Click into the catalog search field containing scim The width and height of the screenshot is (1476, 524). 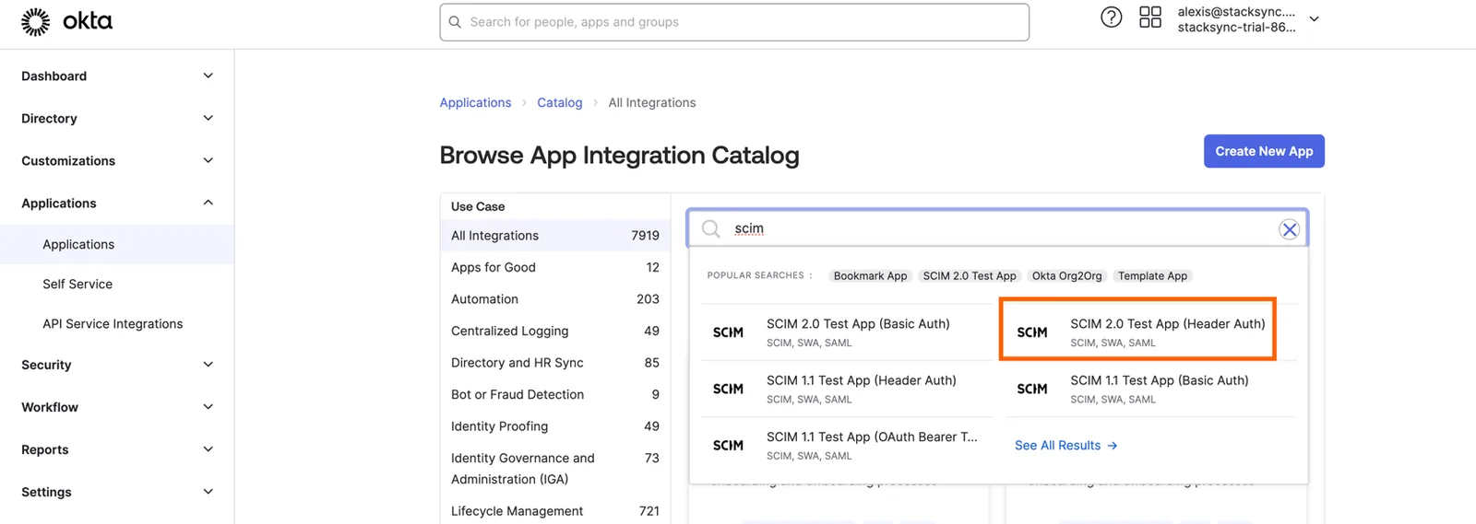[997, 228]
